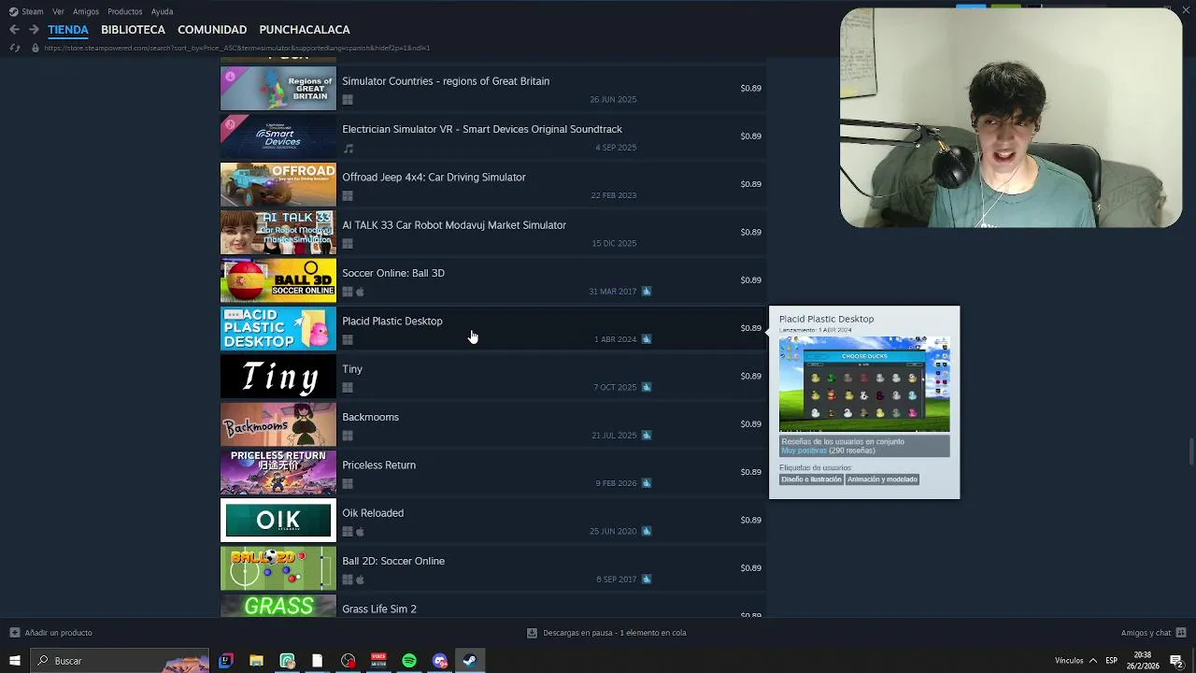Click the Ball 2D: Soccer Online thumbnail

(278, 568)
